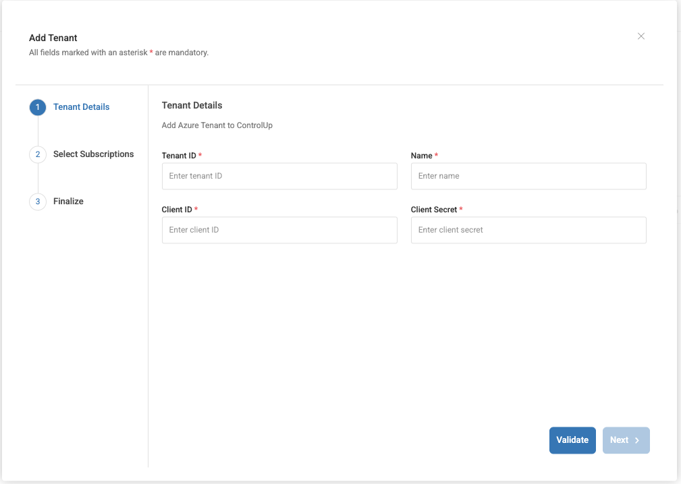Open the Select Subscriptions step
This screenshot has width=681, height=484.
[x=93, y=154]
